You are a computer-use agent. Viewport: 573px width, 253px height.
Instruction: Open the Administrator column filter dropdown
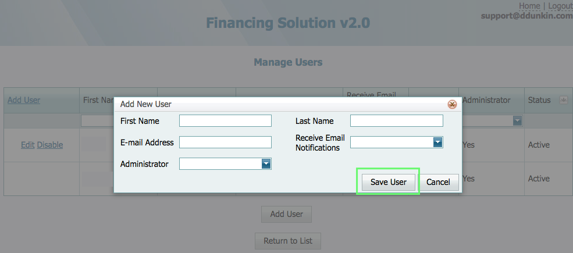point(517,120)
